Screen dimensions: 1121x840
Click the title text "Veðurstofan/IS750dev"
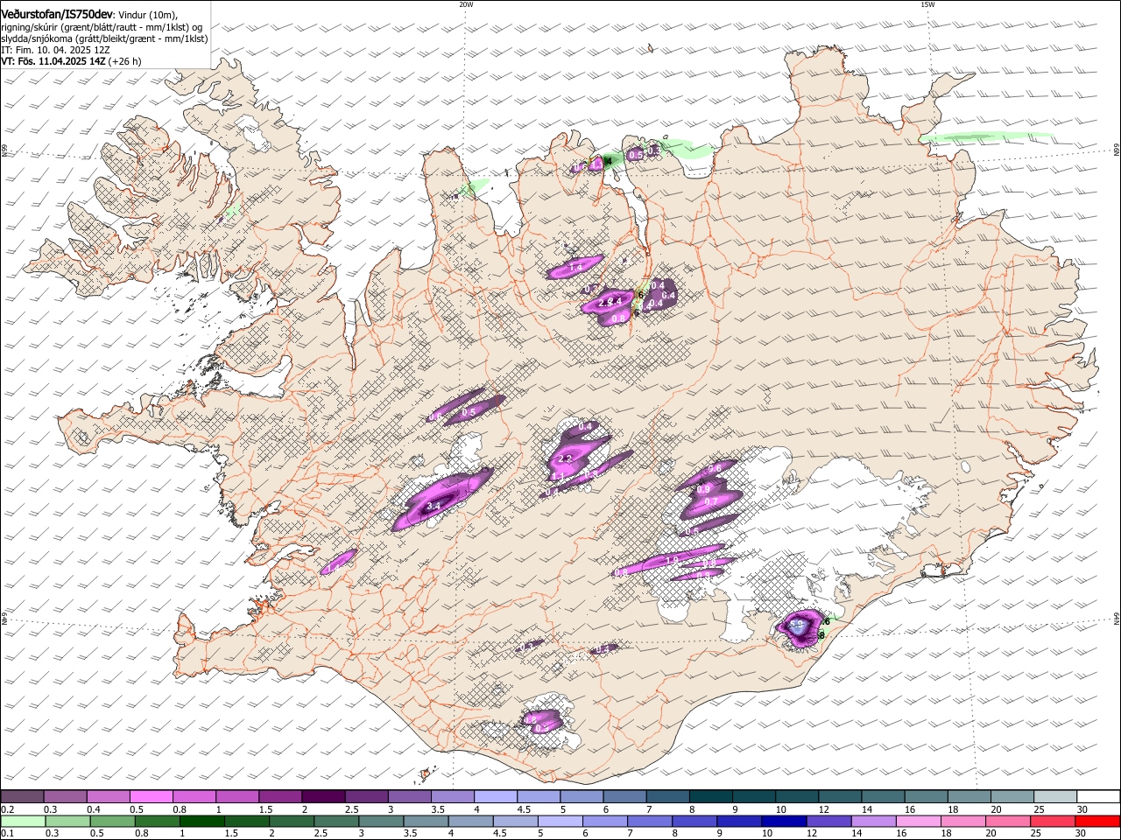click(x=57, y=15)
